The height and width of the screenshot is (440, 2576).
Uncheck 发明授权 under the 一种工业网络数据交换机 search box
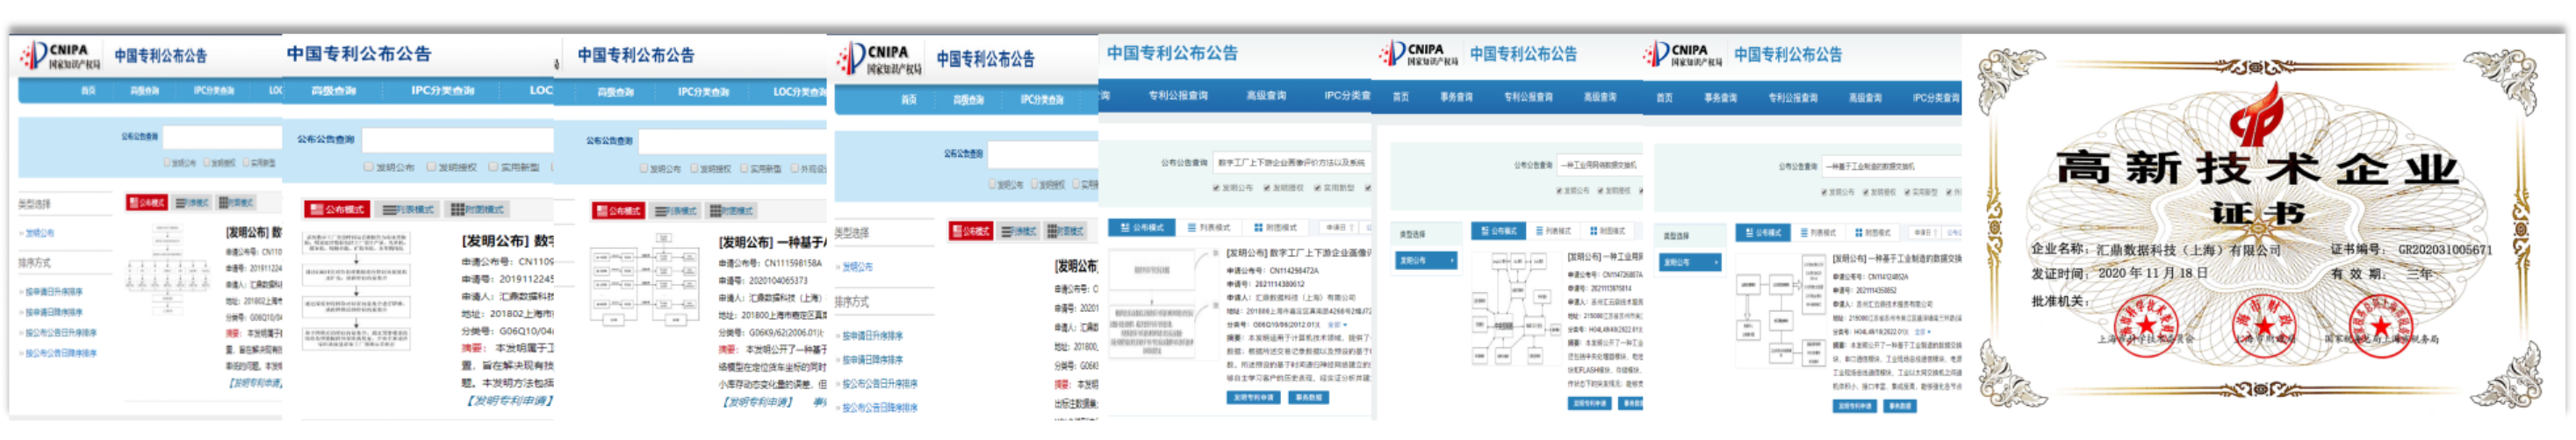[1601, 190]
